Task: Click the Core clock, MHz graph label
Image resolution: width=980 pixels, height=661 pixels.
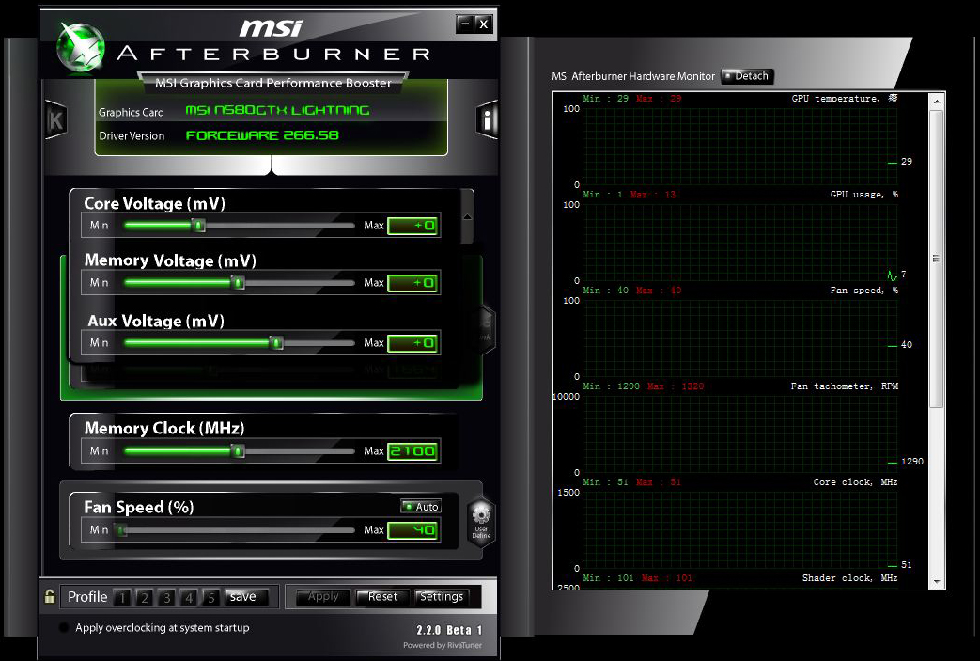Action: point(856,482)
